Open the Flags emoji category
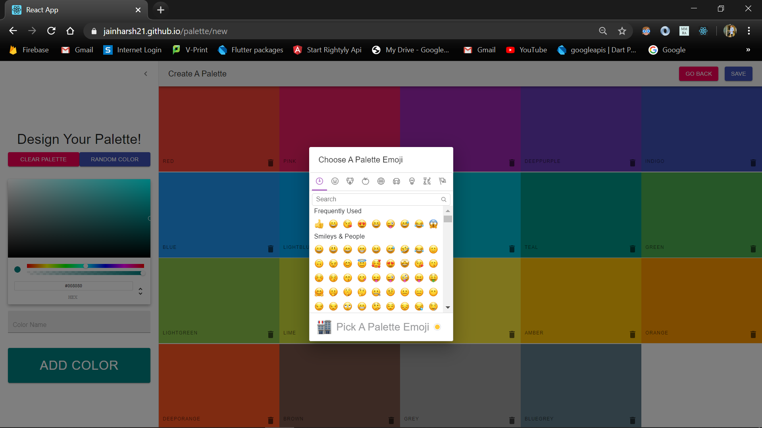This screenshot has width=762, height=428. click(x=442, y=181)
